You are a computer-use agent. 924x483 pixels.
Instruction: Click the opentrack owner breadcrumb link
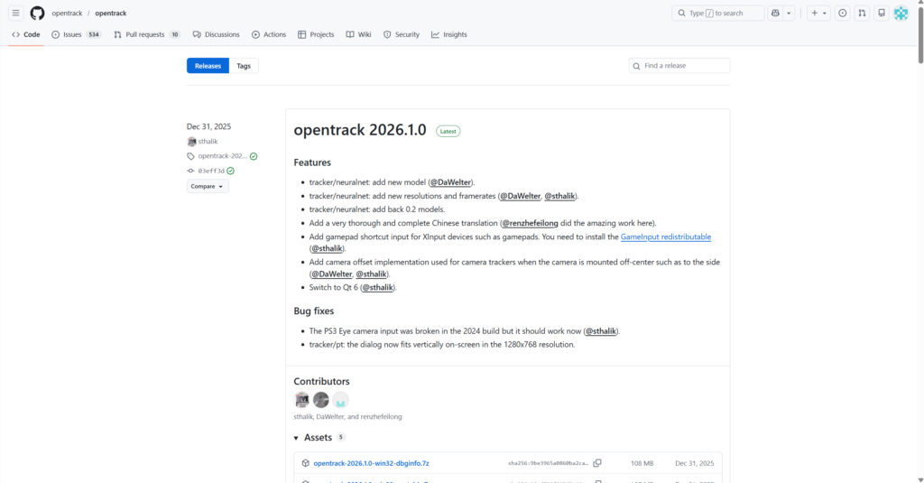[x=67, y=13]
